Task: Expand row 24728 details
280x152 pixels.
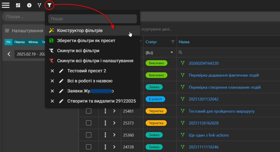Action: tap(114, 147)
